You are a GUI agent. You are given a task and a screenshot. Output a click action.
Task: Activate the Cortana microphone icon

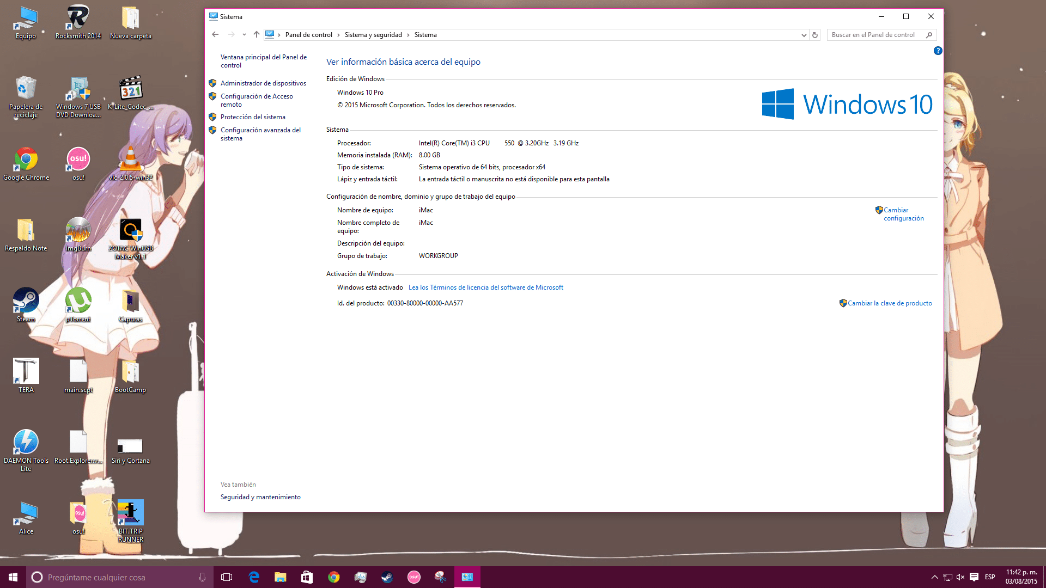tap(202, 577)
